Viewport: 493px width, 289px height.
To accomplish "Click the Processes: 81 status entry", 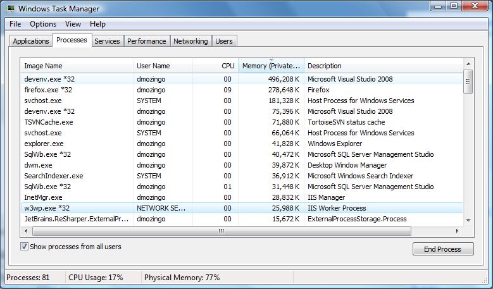I will 28,278.
